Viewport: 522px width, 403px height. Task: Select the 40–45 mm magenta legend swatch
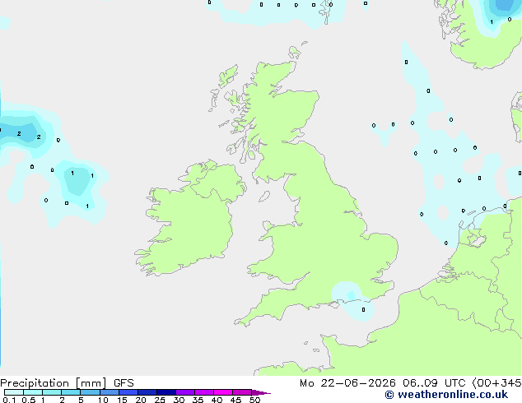pos(223,392)
